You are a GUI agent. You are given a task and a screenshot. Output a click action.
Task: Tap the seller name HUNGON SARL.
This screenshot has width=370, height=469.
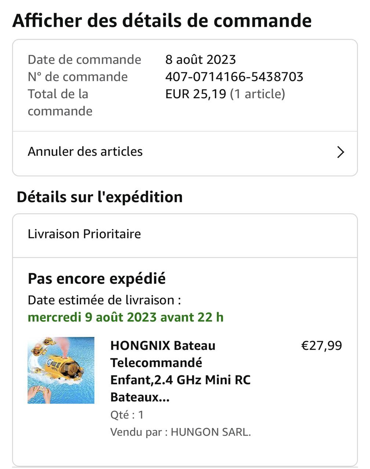[x=211, y=432]
